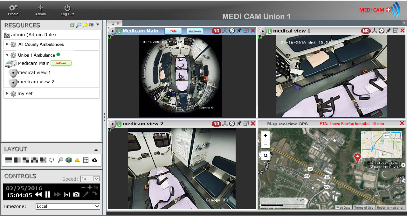Image resolution: width=407 pixels, height=216 pixels.
Task: Click the cloud download icon
Action: pos(94,160)
